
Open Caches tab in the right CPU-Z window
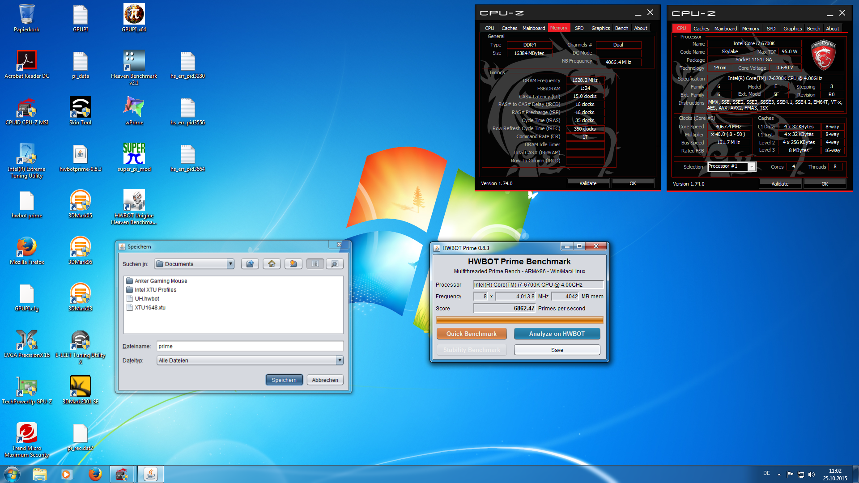(x=701, y=28)
